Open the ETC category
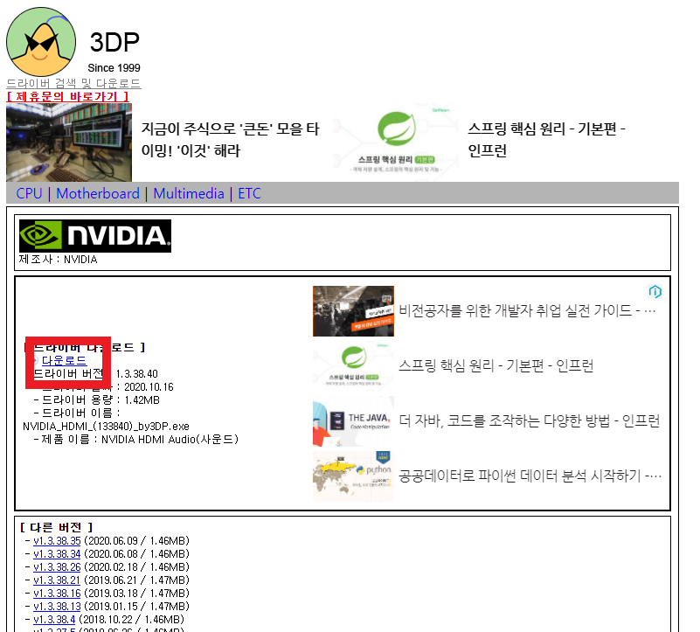 pyautogui.click(x=249, y=193)
